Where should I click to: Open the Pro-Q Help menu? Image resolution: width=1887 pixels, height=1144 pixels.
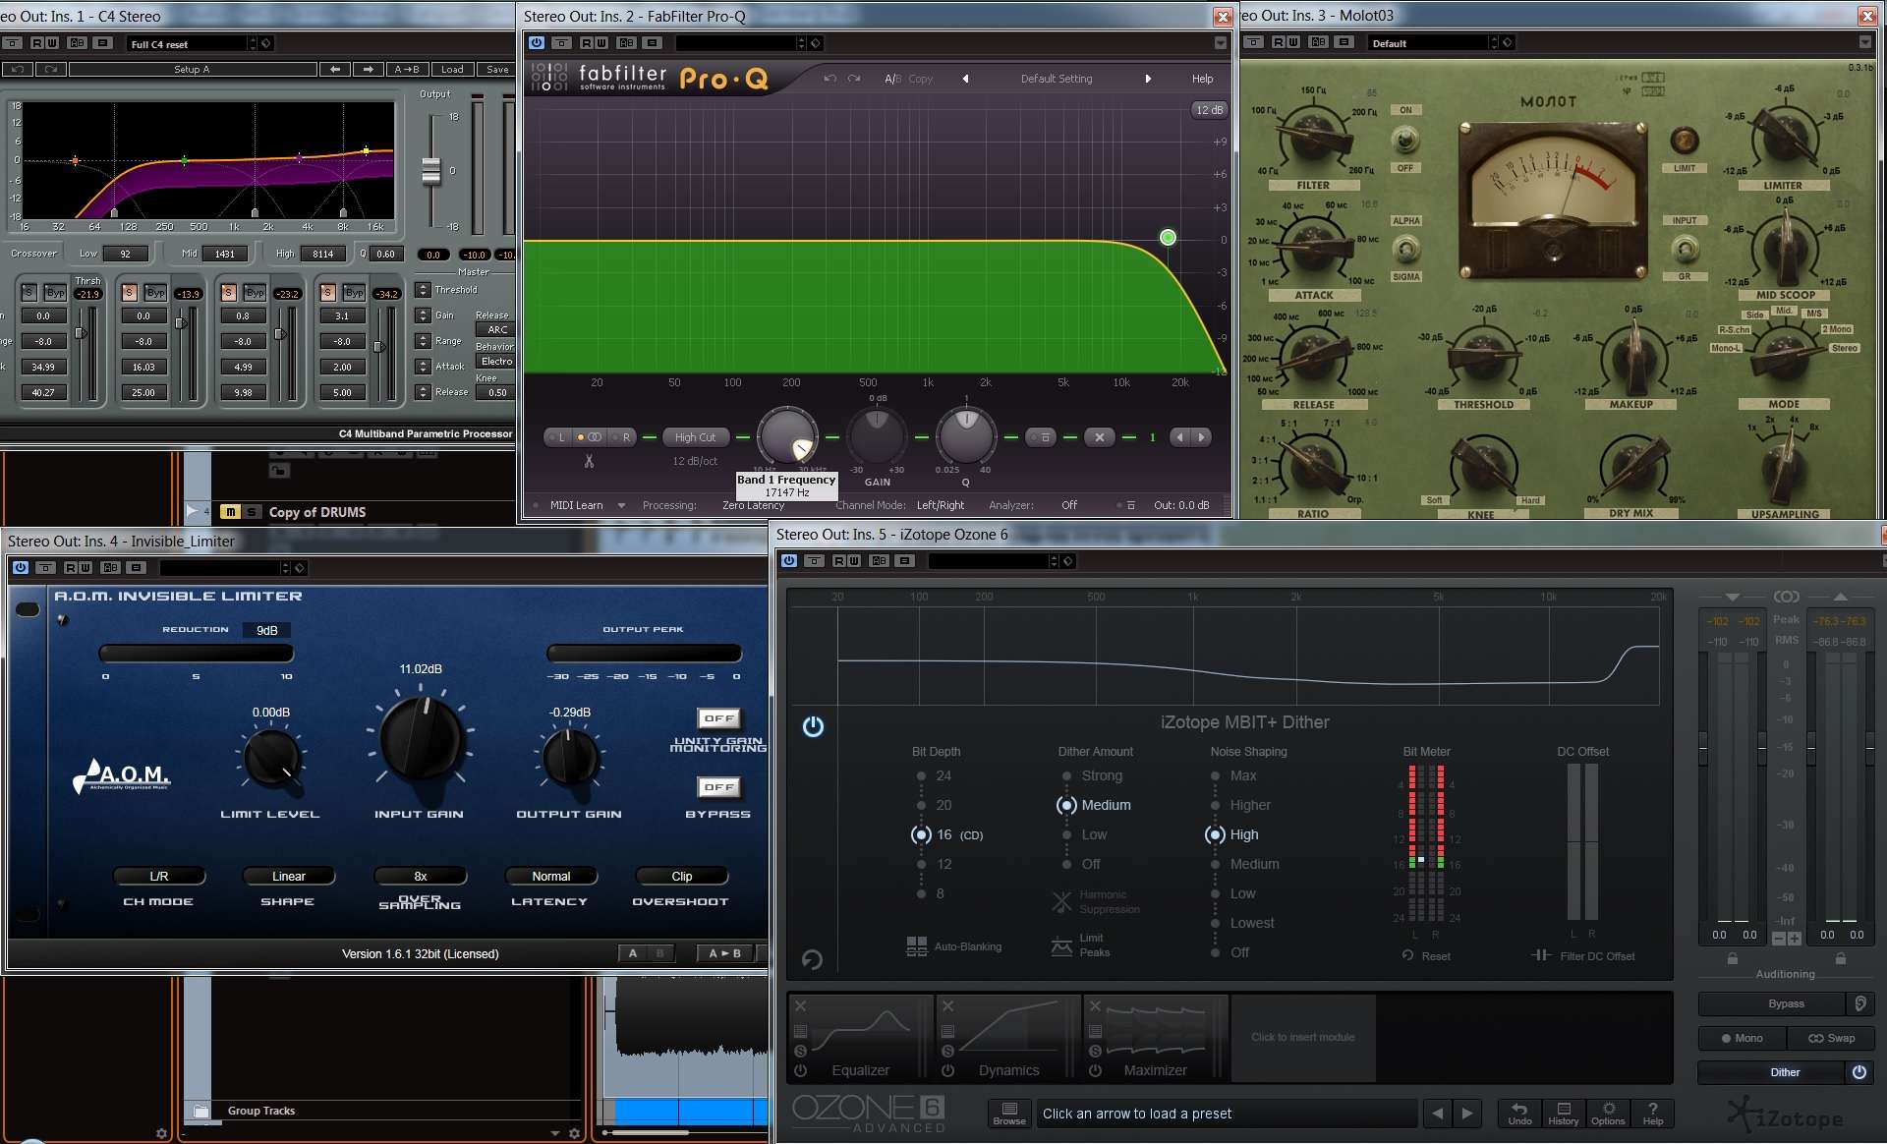1203,79
